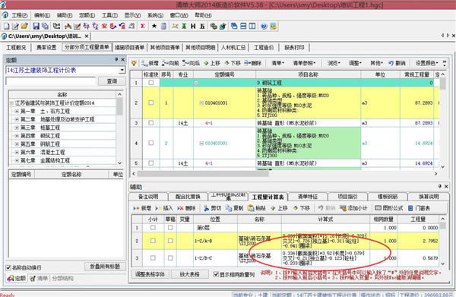
Task: Uncheck 显示相同数量列 checkbox
Action: tap(216, 274)
